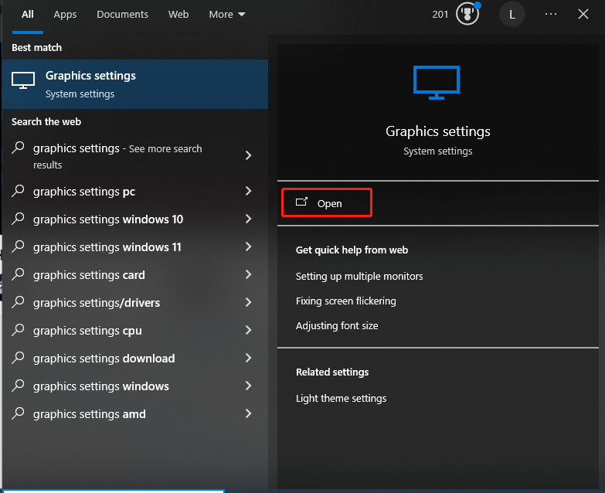The image size is (605, 493).
Task: Open the user account L avatar
Action: click(512, 14)
